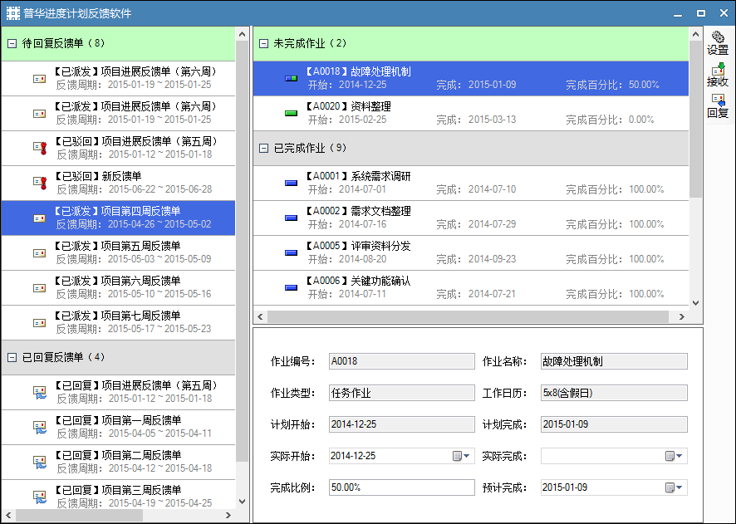Click the 回复 reply icon
This screenshot has height=524, width=736.
pyautogui.click(x=718, y=100)
